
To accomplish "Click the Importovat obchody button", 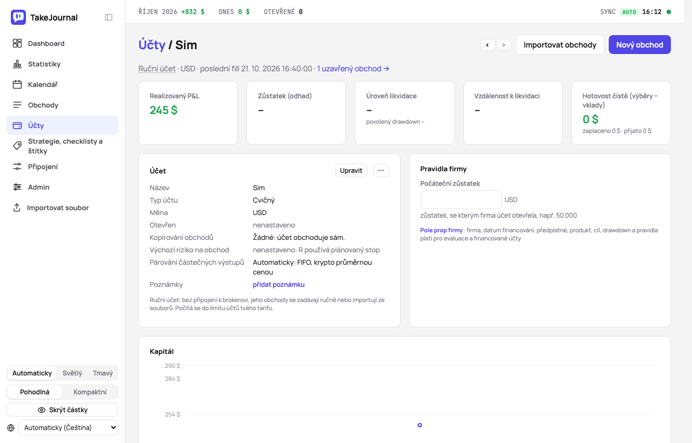I will tap(560, 45).
